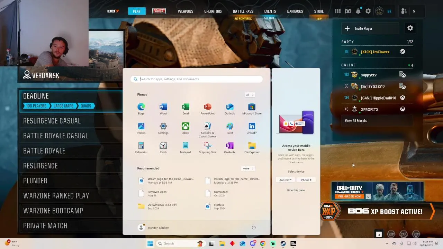
Task: Open Settings pinned app
Action: click(x=163, y=128)
